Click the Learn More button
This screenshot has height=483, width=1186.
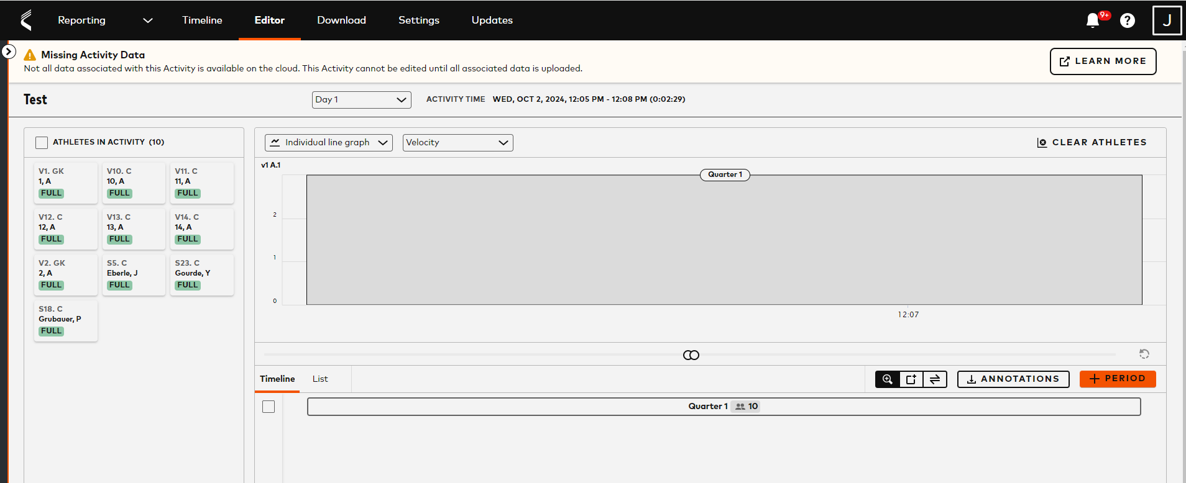[1103, 61]
